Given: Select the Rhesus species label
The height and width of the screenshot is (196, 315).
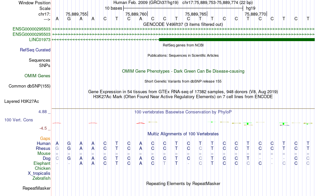Looking at the screenshot, I should [43, 148].
